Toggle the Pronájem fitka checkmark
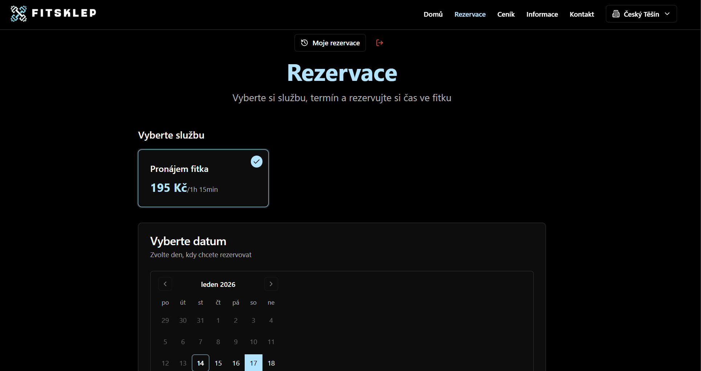The image size is (701, 371). click(x=257, y=161)
